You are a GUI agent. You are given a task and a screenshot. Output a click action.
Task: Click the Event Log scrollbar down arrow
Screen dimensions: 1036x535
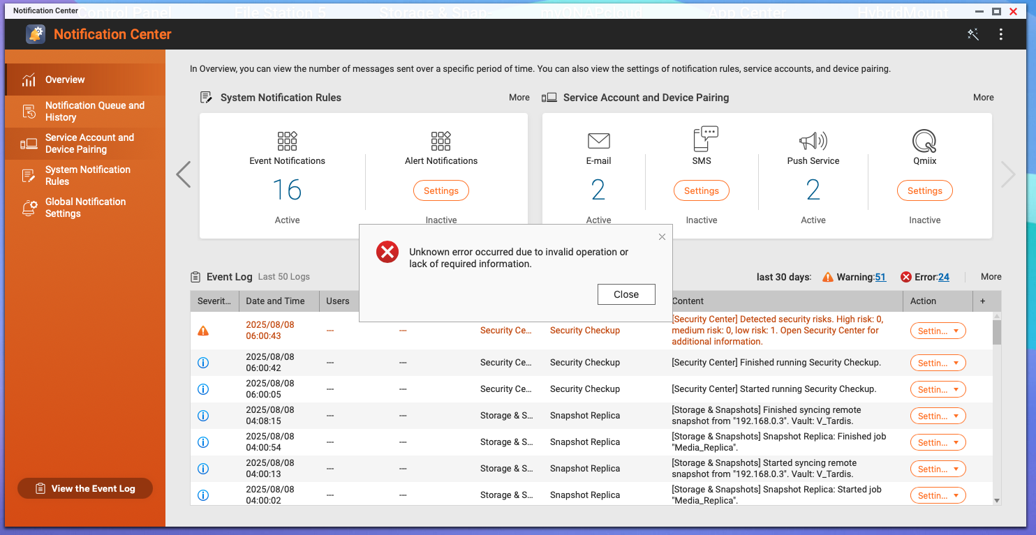click(996, 501)
